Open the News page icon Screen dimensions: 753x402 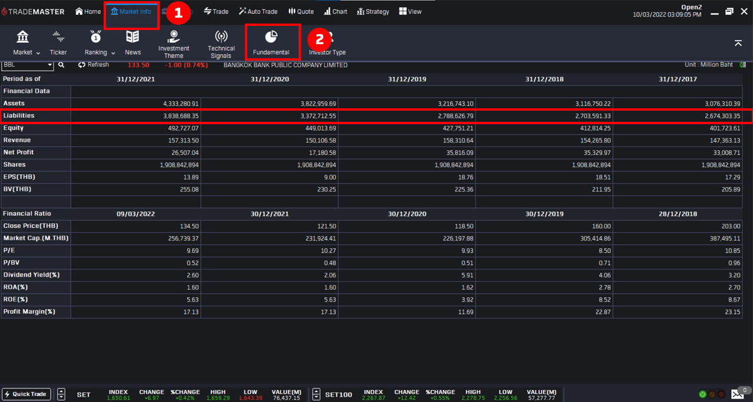(x=132, y=42)
